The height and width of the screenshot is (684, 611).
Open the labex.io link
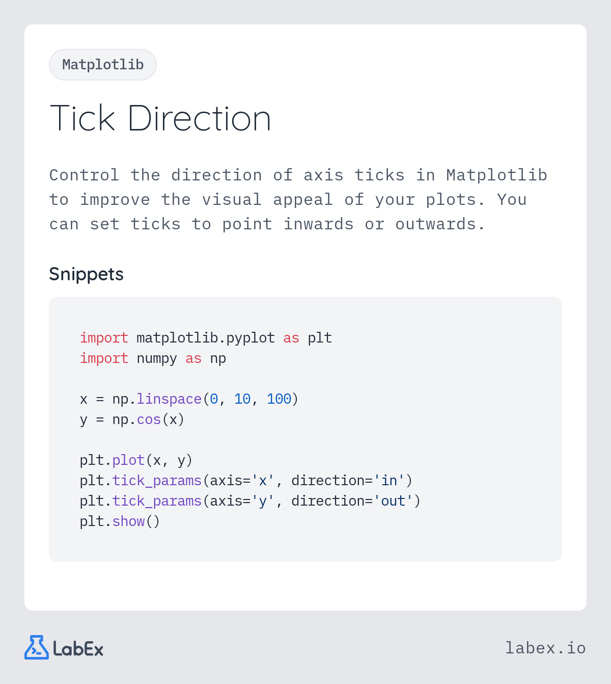(545, 648)
